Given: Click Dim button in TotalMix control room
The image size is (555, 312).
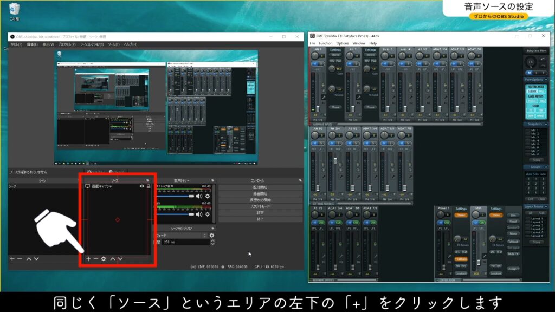Looking at the screenshot, I should coord(513,215).
